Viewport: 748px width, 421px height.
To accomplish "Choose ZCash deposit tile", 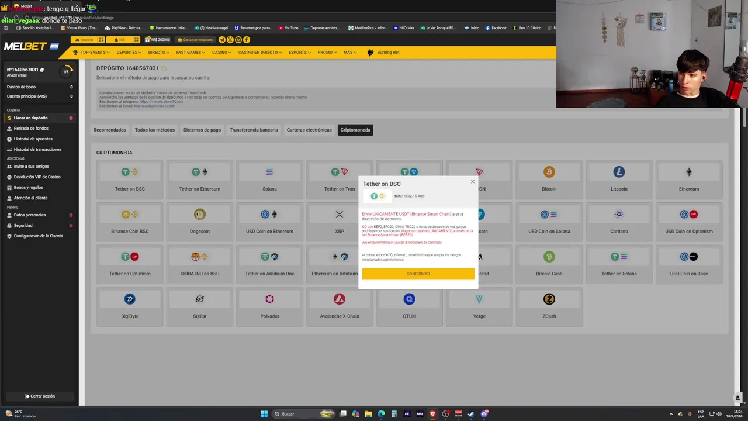I will tap(549, 306).
